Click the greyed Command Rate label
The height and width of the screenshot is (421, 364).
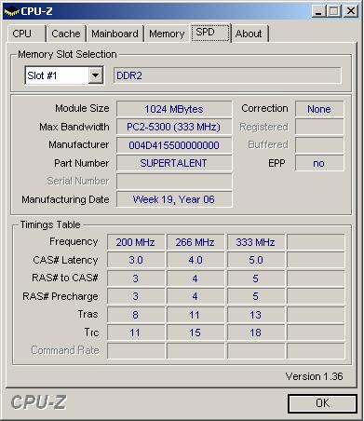pos(65,350)
